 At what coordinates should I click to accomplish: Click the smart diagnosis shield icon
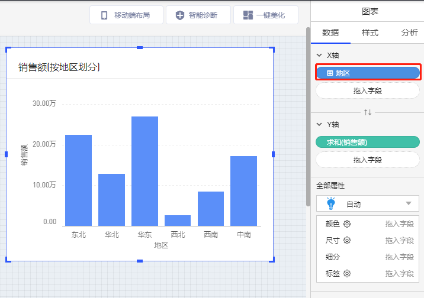[180, 15]
